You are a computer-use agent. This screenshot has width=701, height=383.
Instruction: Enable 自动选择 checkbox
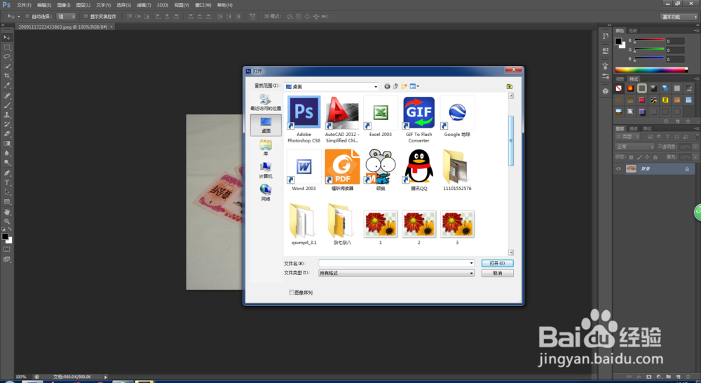[27, 17]
